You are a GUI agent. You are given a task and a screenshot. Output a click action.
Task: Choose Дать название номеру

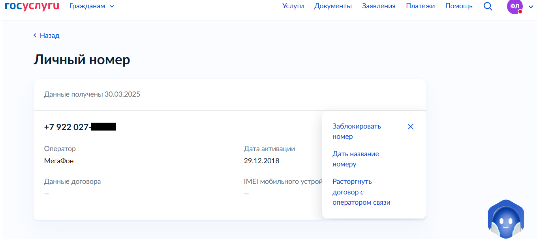coord(355,159)
